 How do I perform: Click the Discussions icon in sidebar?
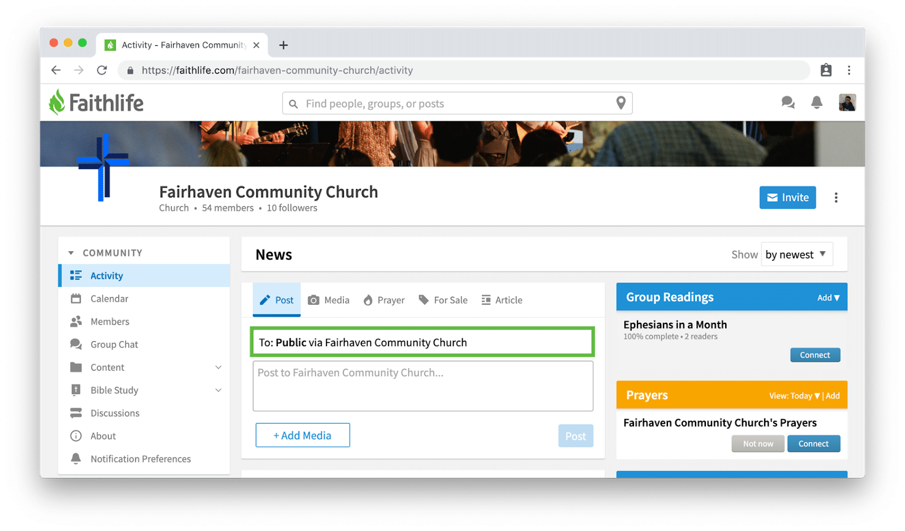coord(76,413)
